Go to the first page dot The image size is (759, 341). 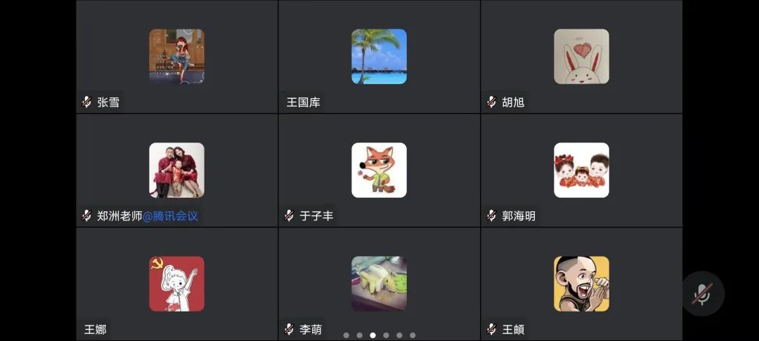pyautogui.click(x=346, y=335)
